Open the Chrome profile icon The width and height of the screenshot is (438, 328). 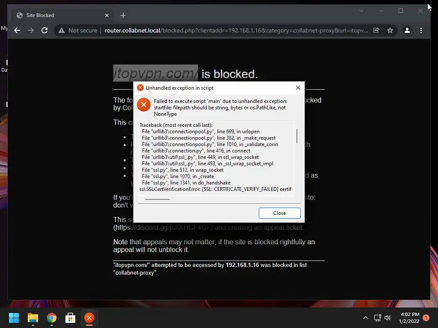(x=407, y=30)
